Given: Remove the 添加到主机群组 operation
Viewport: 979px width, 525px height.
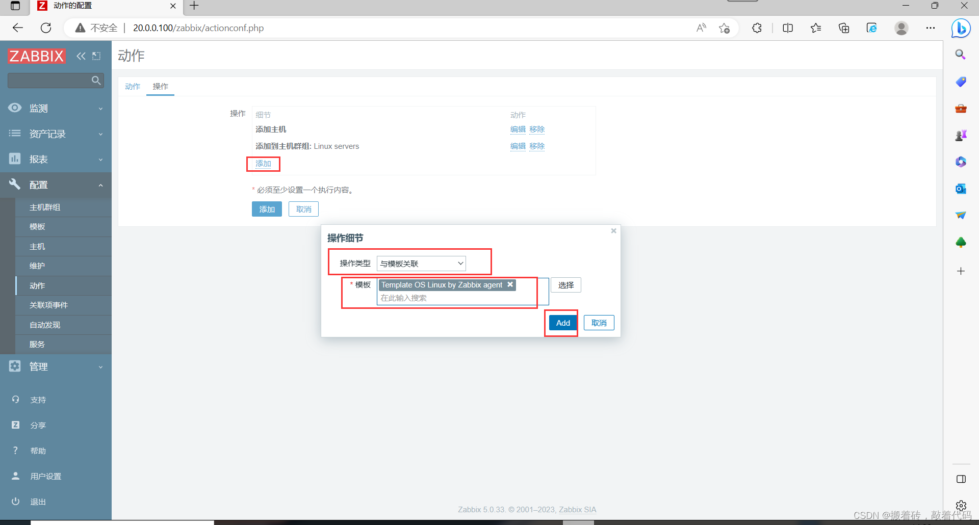Looking at the screenshot, I should (x=537, y=146).
